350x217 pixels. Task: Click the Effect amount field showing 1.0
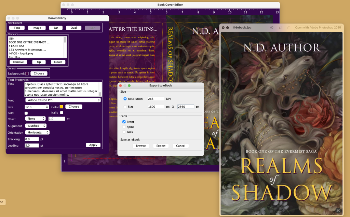57,119
